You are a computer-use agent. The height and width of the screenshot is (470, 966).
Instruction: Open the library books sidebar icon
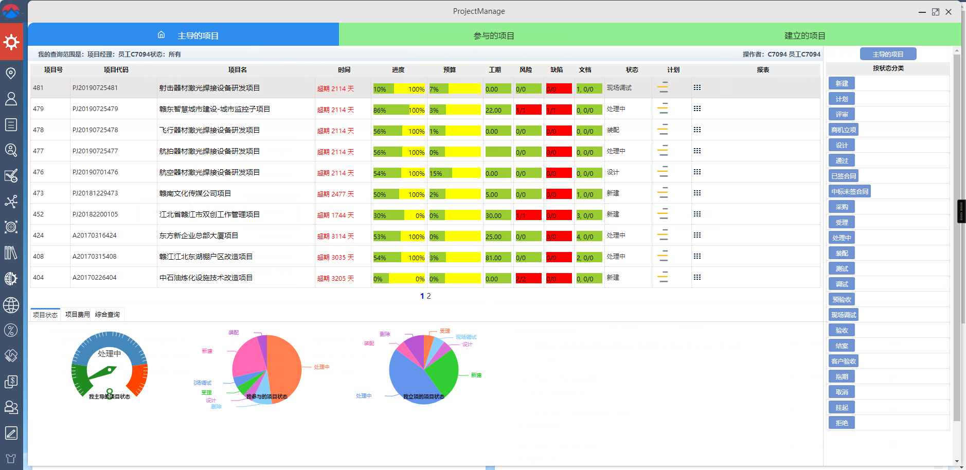pos(11,252)
